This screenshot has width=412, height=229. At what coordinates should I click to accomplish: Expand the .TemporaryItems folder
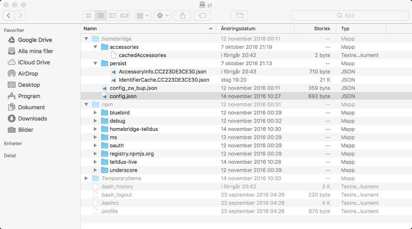click(x=86, y=178)
